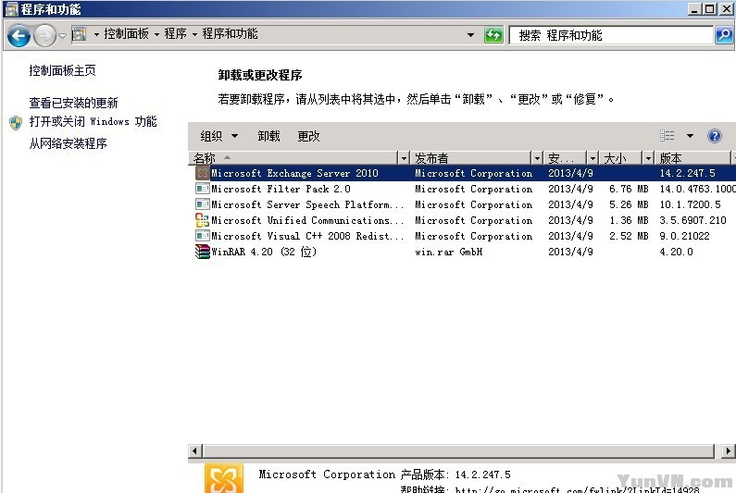Open 打开或关闭 Windows 功能 link
Screen dimensions: 736x493
point(93,122)
